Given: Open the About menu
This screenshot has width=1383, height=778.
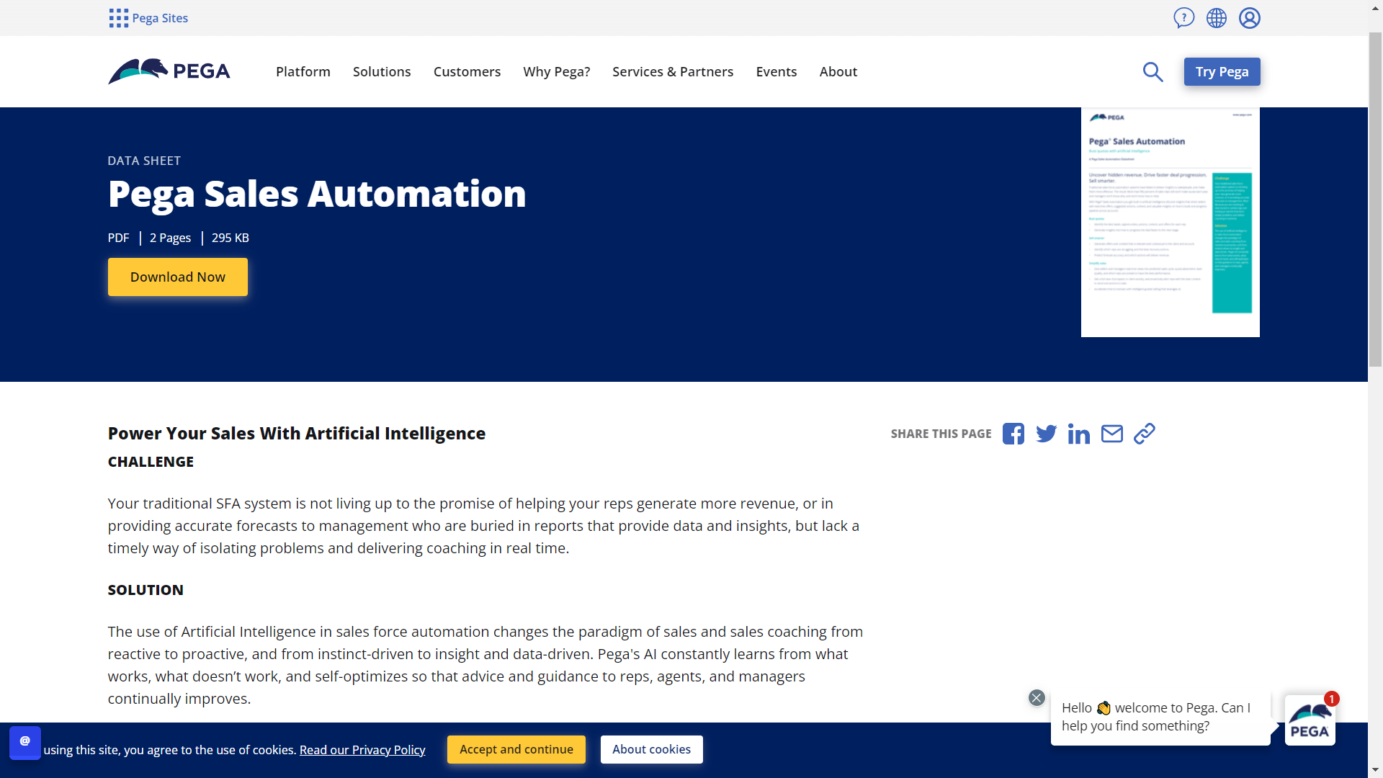Looking at the screenshot, I should point(838,71).
